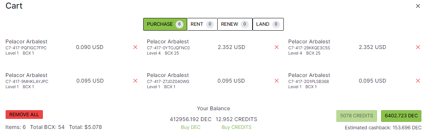427x136 pixels.
Task: Select the card ID C7-417-PQFIGC7FPC text
Action: tap(26, 48)
